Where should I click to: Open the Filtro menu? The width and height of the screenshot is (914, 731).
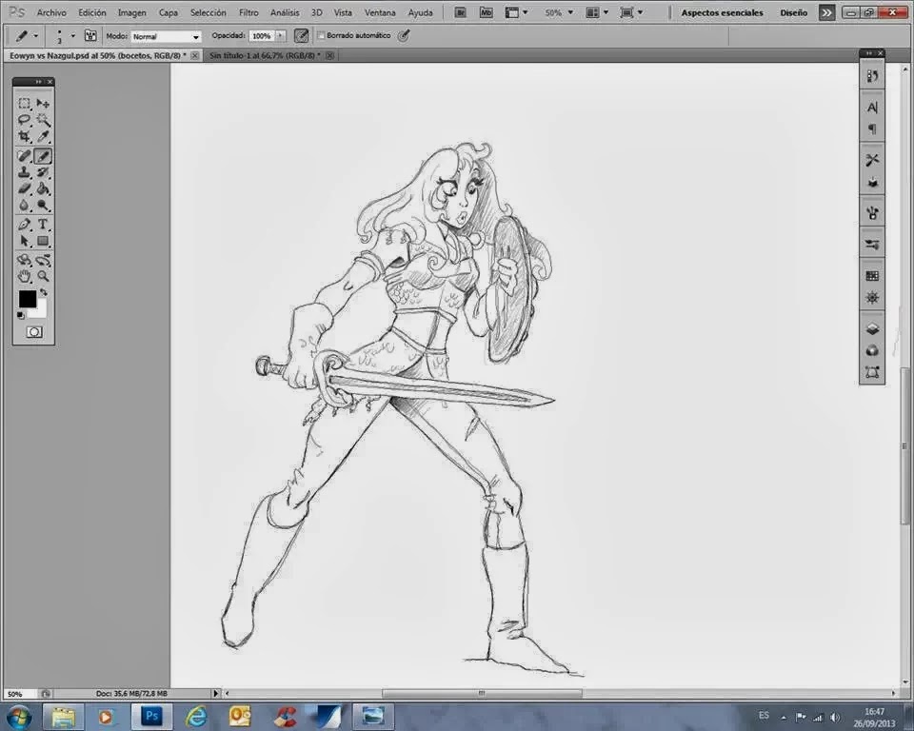[x=248, y=12]
